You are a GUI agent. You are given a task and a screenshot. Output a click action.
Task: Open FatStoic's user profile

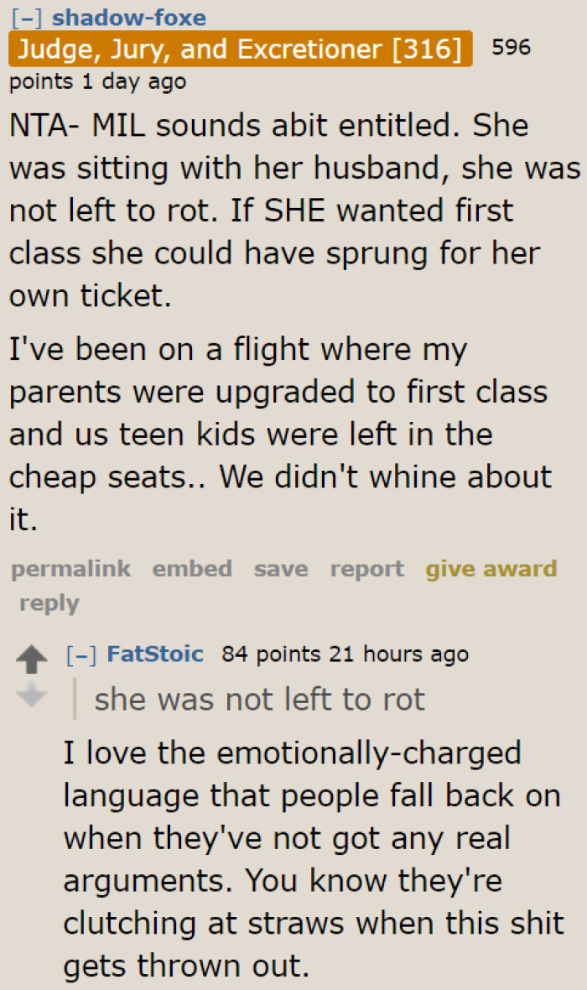155,654
